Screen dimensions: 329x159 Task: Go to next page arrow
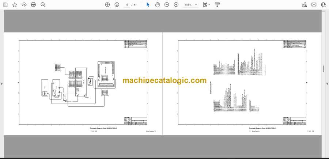pos(117,5)
